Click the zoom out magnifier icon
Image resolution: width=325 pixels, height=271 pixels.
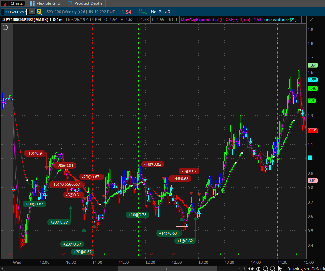pos(272,268)
